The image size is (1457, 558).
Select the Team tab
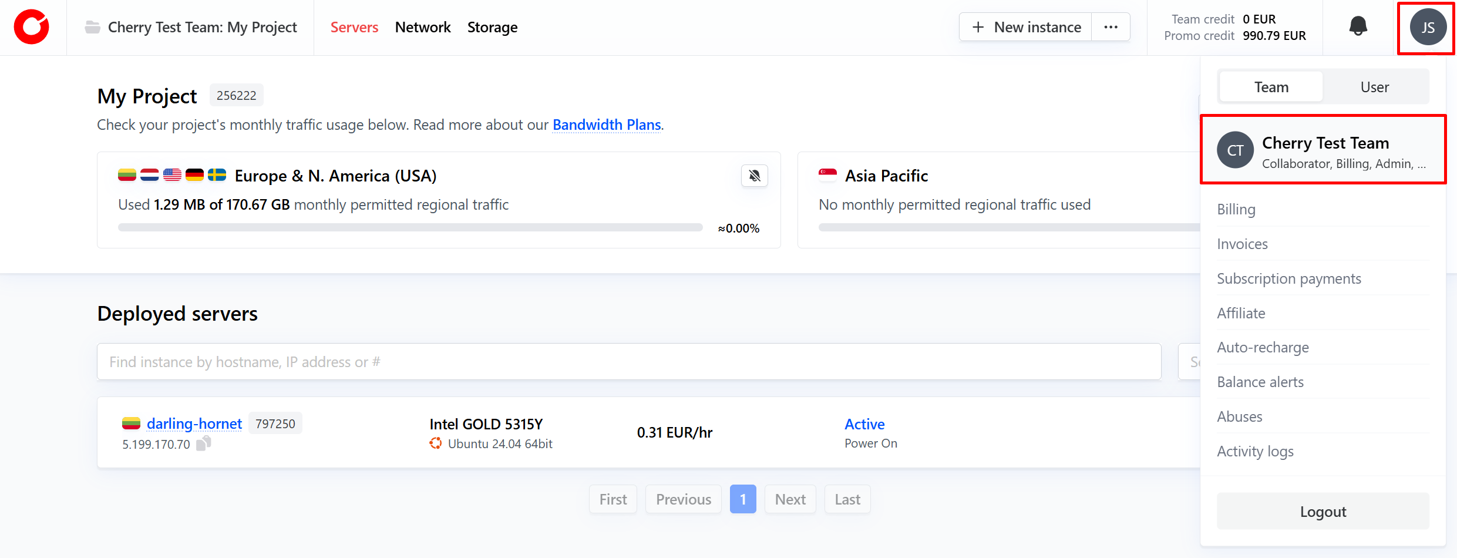click(x=1271, y=87)
